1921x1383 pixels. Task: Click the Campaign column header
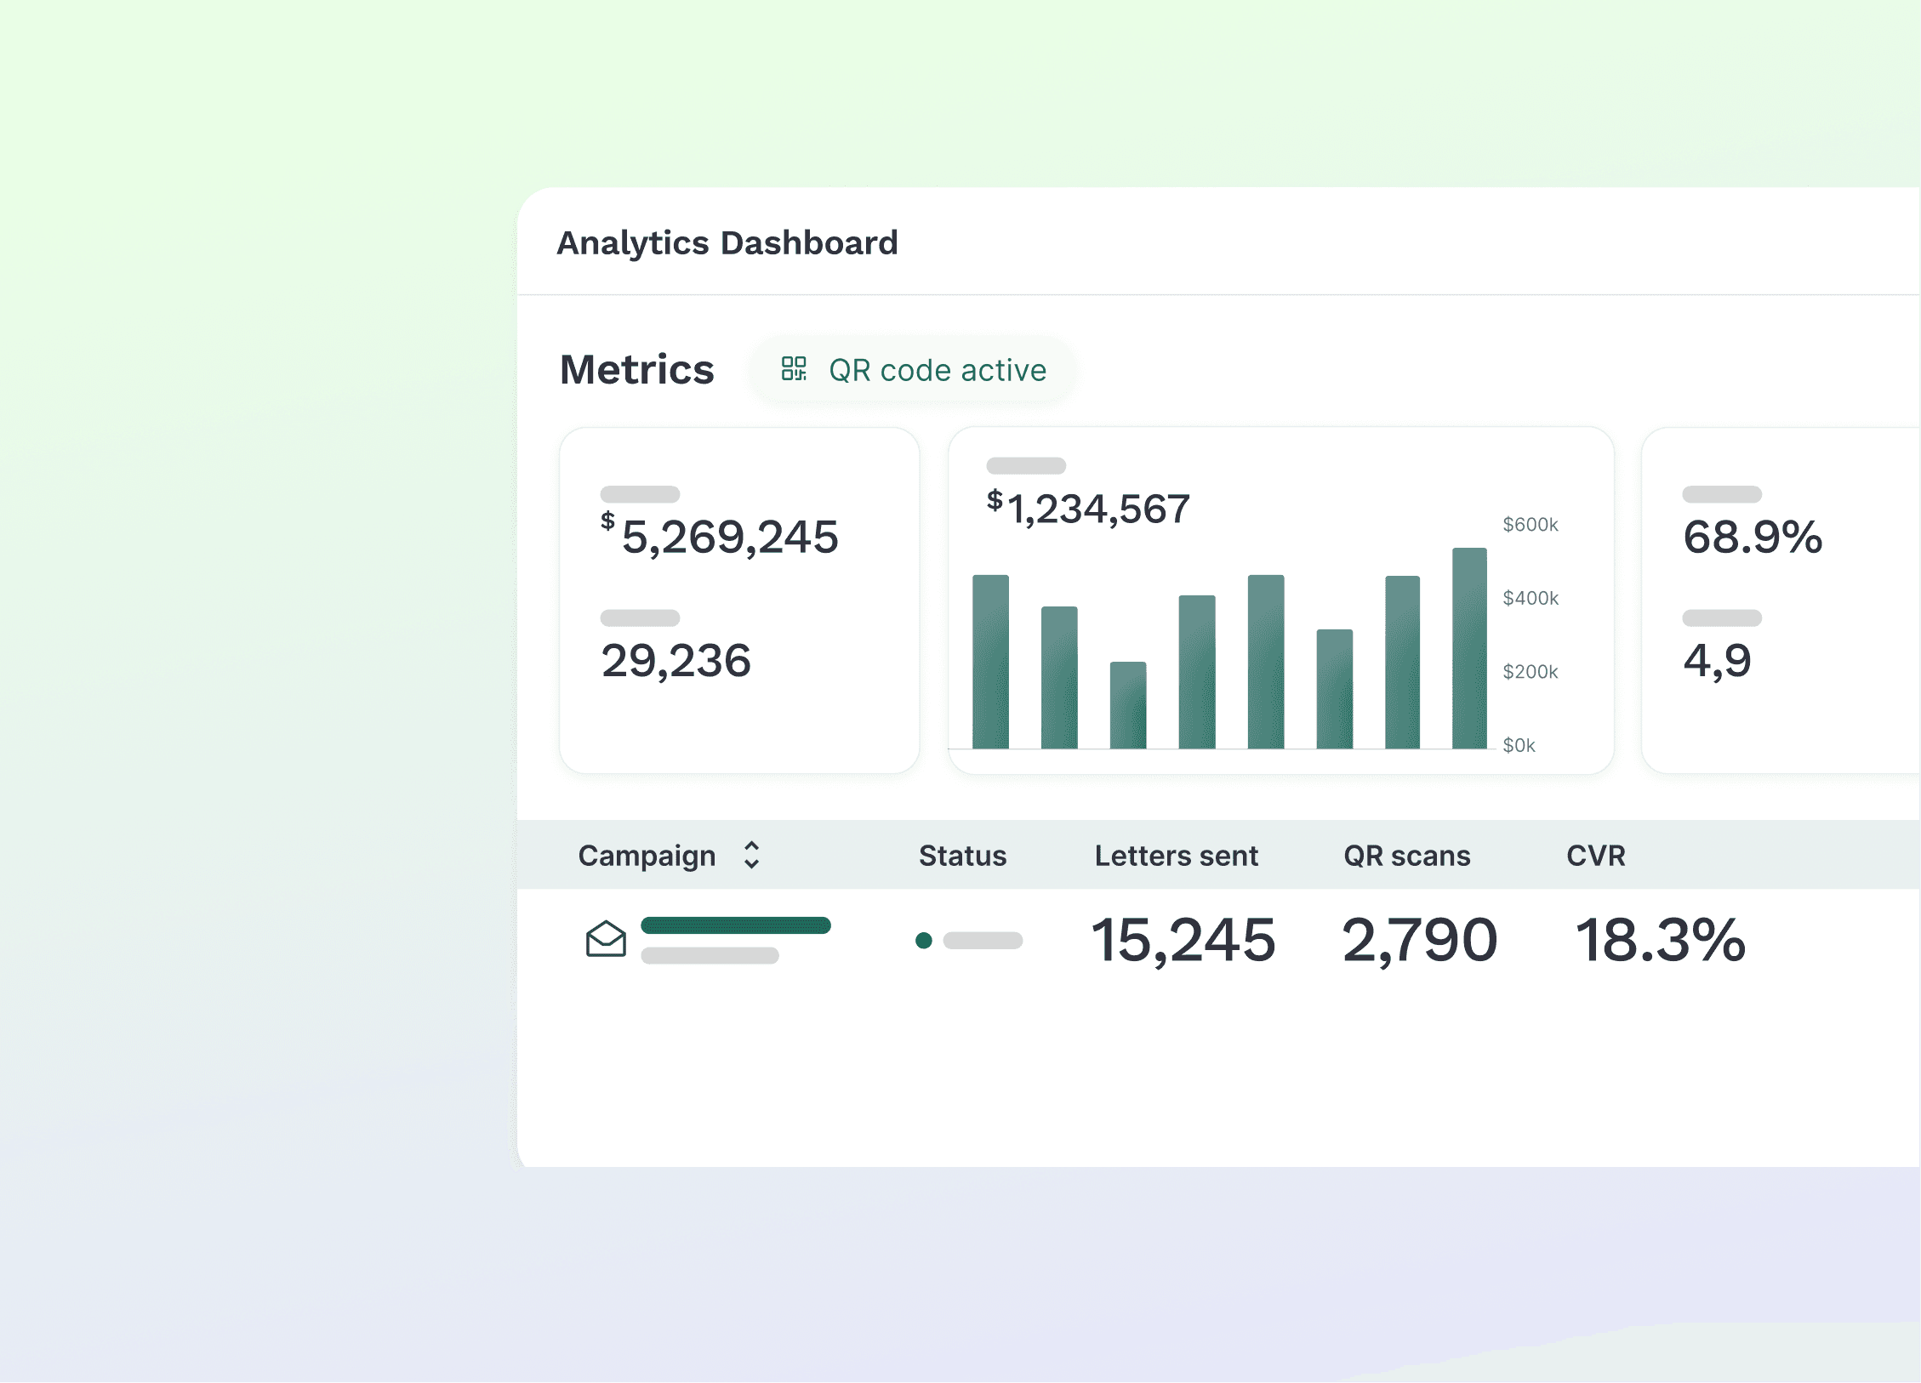(x=647, y=856)
